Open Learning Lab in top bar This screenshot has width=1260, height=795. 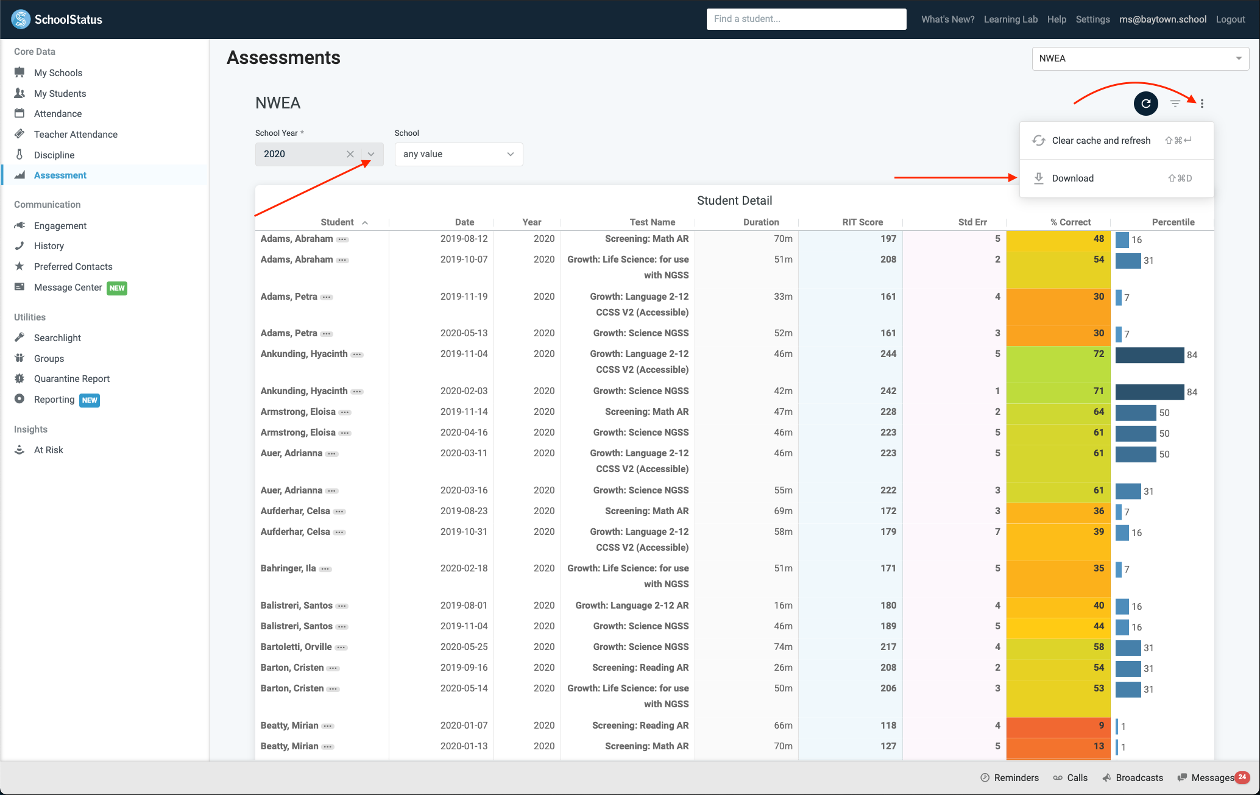point(1011,19)
